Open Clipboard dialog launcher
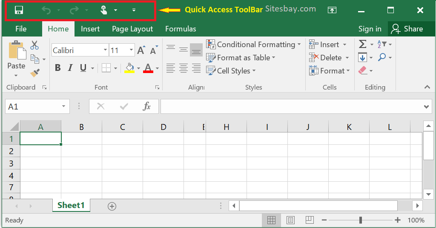The image size is (436, 228). tap(44, 87)
